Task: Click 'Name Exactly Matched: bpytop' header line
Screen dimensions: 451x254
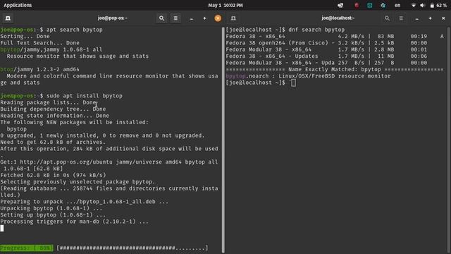Action: pyautogui.click(x=335, y=69)
